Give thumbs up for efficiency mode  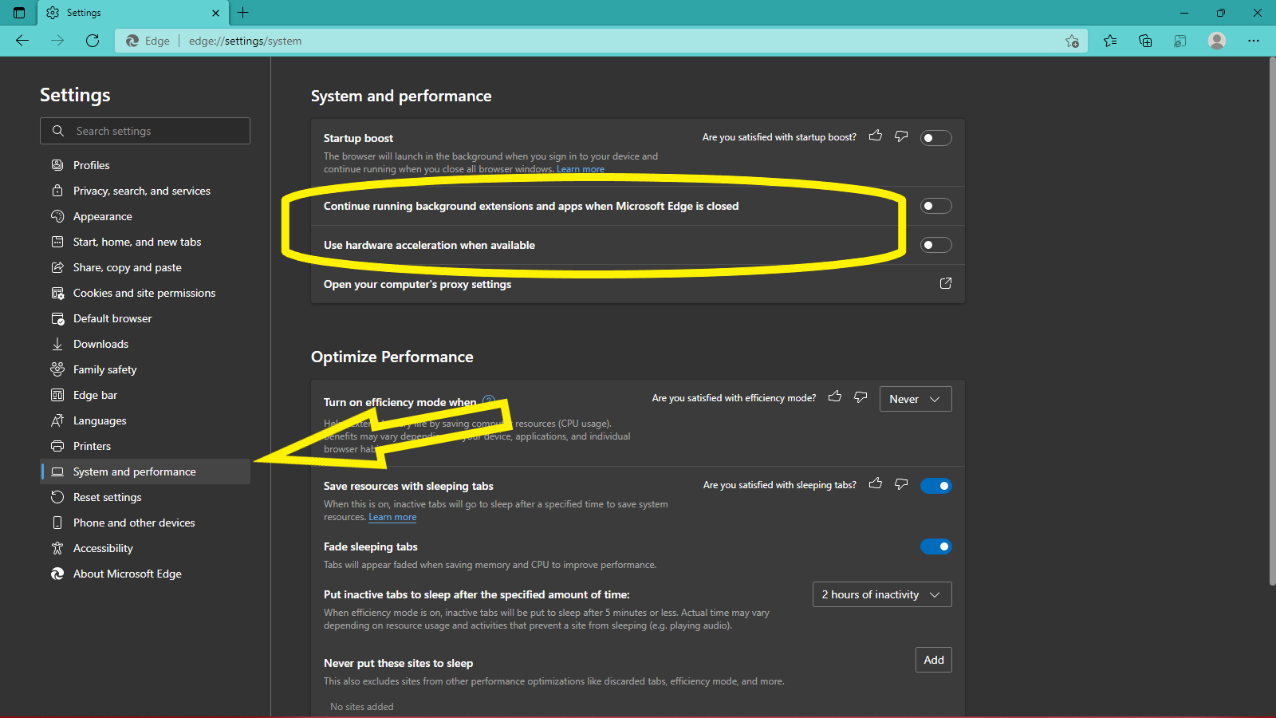835,396
